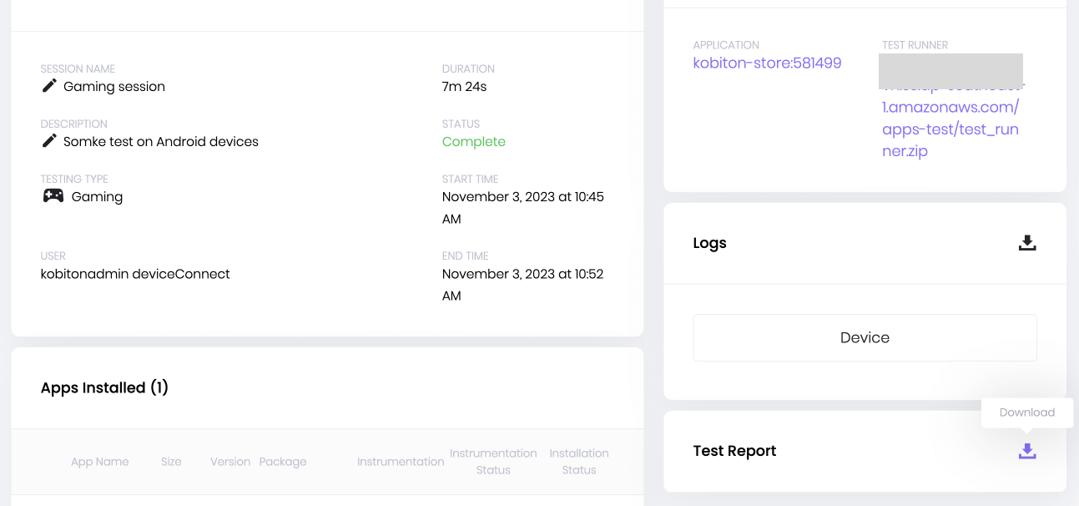Image resolution: width=1079 pixels, height=506 pixels.
Task: Click the 'TEST RUNNER' field label
Action: pyautogui.click(x=915, y=45)
